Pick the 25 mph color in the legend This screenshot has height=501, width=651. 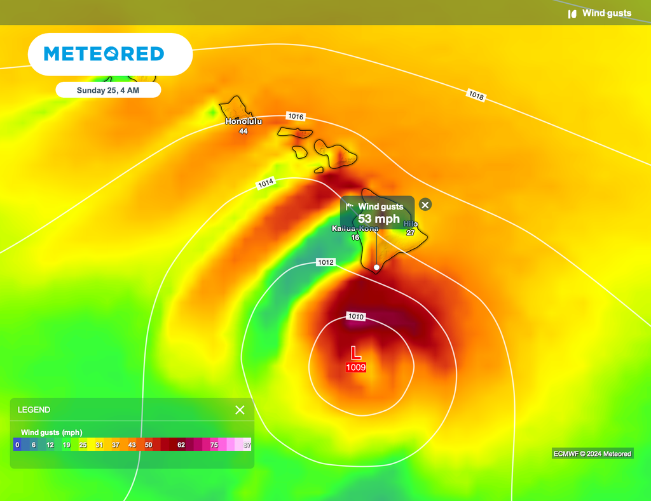point(83,445)
